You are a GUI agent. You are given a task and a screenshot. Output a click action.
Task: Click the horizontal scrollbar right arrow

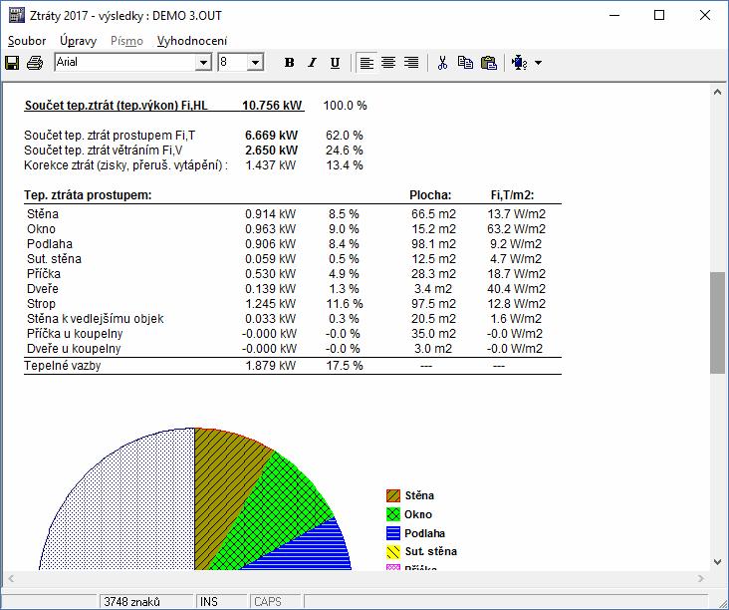701,578
